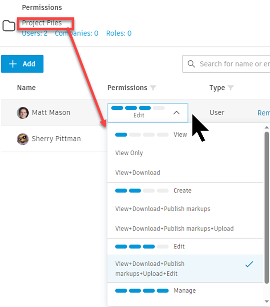Select View+Download+Publish markups option
Image resolution: width=270 pixels, height=307 pixels.
click(x=163, y=209)
